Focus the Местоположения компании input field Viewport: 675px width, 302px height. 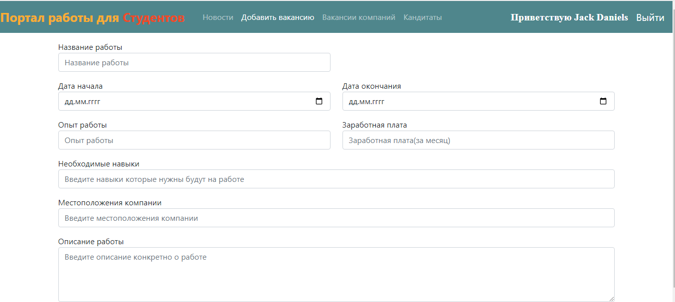337,218
